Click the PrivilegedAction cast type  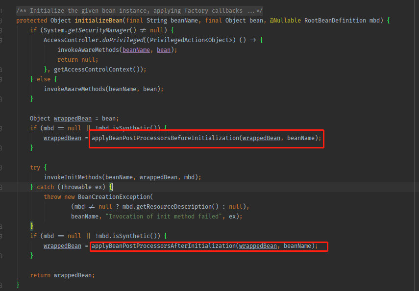pos(177,40)
